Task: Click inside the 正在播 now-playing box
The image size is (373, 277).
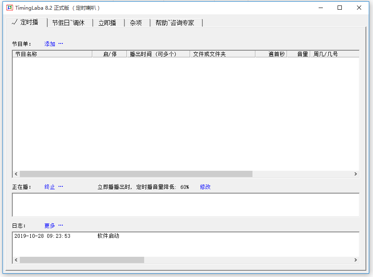Action: pyautogui.click(x=186, y=205)
